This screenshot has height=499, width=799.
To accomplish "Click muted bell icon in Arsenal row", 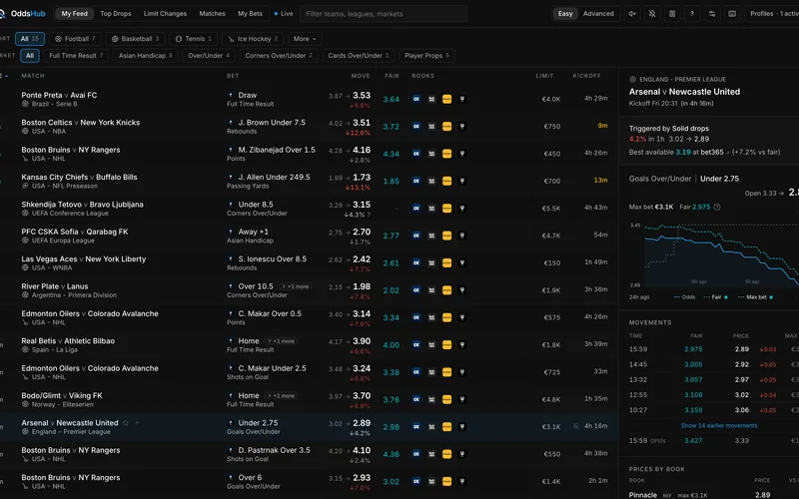I will pos(576,426).
